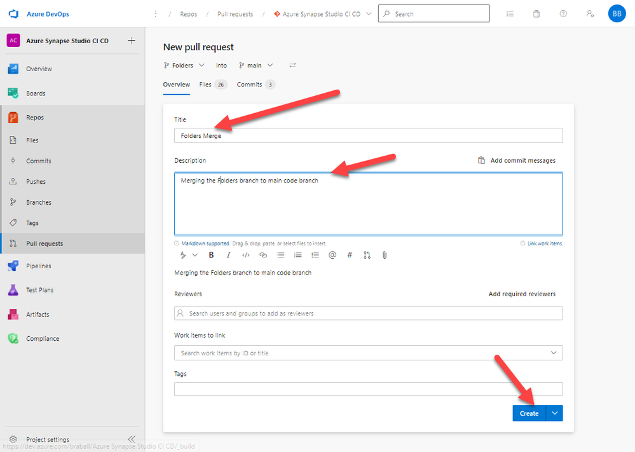
Task: Open Pushes under Repos
Action: click(36, 181)
